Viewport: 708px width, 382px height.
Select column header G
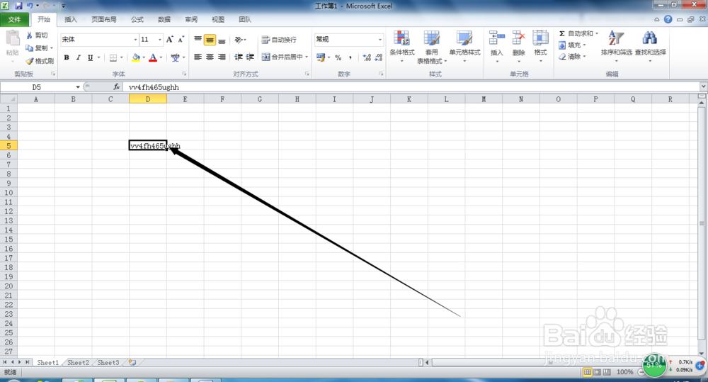(x=260, y=99)
